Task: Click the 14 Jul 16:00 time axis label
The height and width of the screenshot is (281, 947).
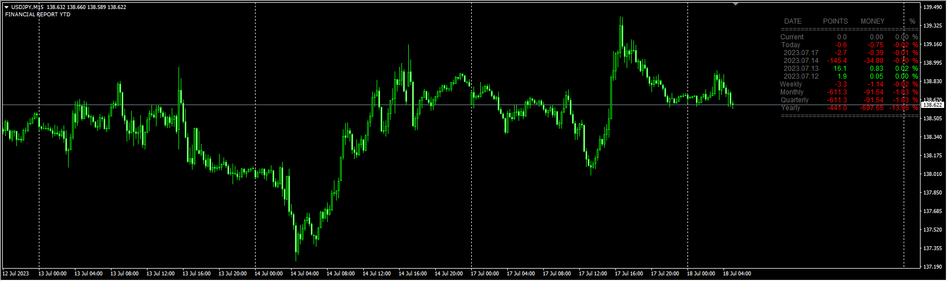Action: click(x=413, y=274)
